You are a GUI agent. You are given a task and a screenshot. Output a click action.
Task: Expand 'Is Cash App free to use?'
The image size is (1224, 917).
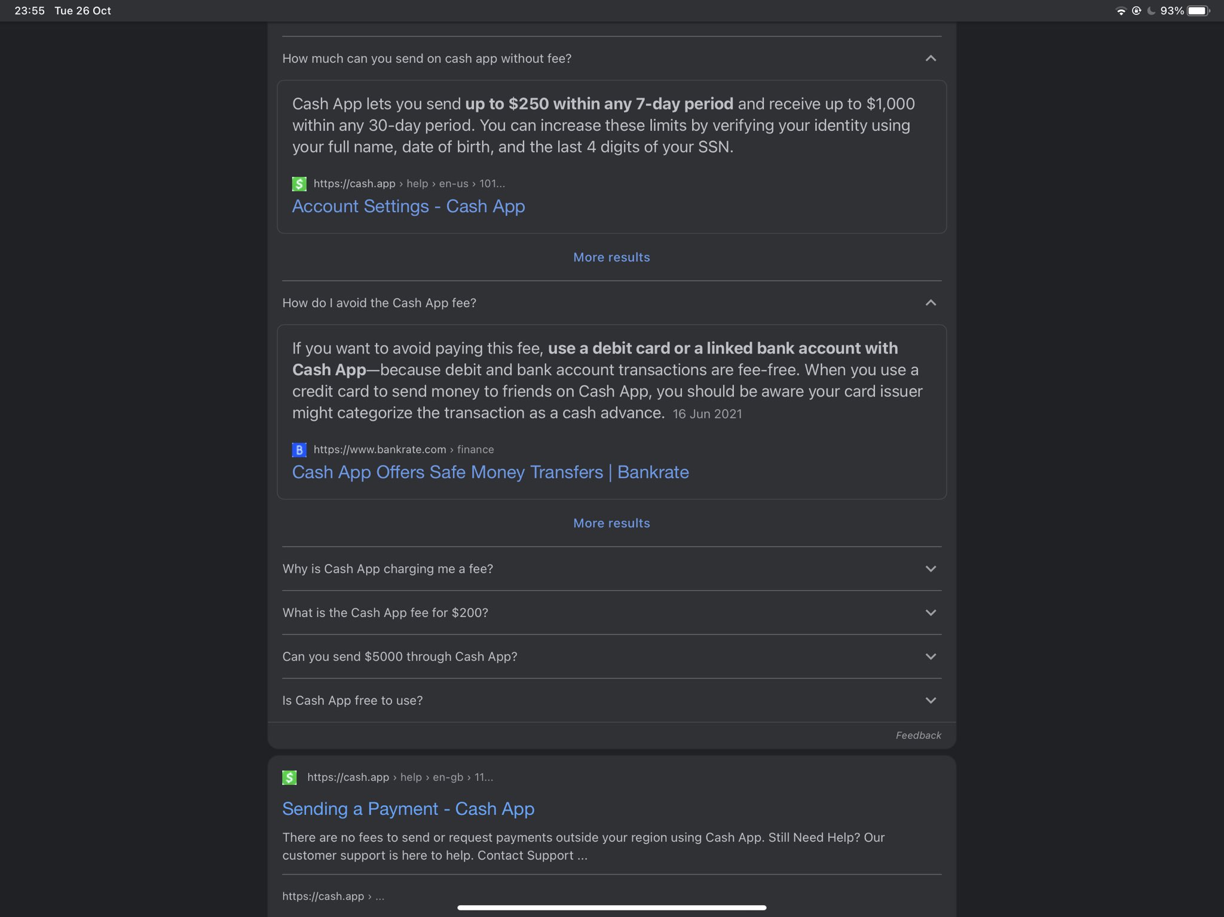pyautogui.click(x=931, y=700)
